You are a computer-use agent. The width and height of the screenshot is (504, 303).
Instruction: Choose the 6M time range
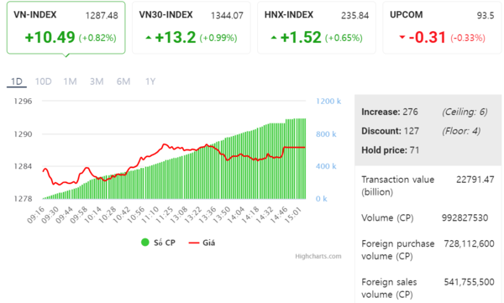pos(123,81)
